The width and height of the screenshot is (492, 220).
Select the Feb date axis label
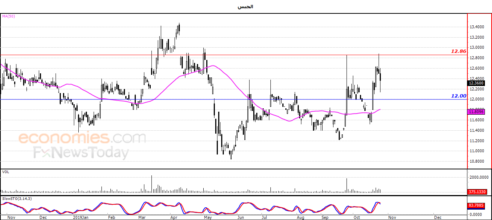[111, 217]
